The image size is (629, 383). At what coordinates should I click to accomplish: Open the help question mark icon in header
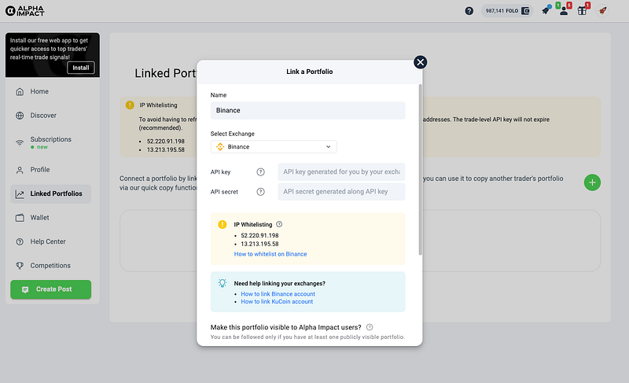point(469,11)
